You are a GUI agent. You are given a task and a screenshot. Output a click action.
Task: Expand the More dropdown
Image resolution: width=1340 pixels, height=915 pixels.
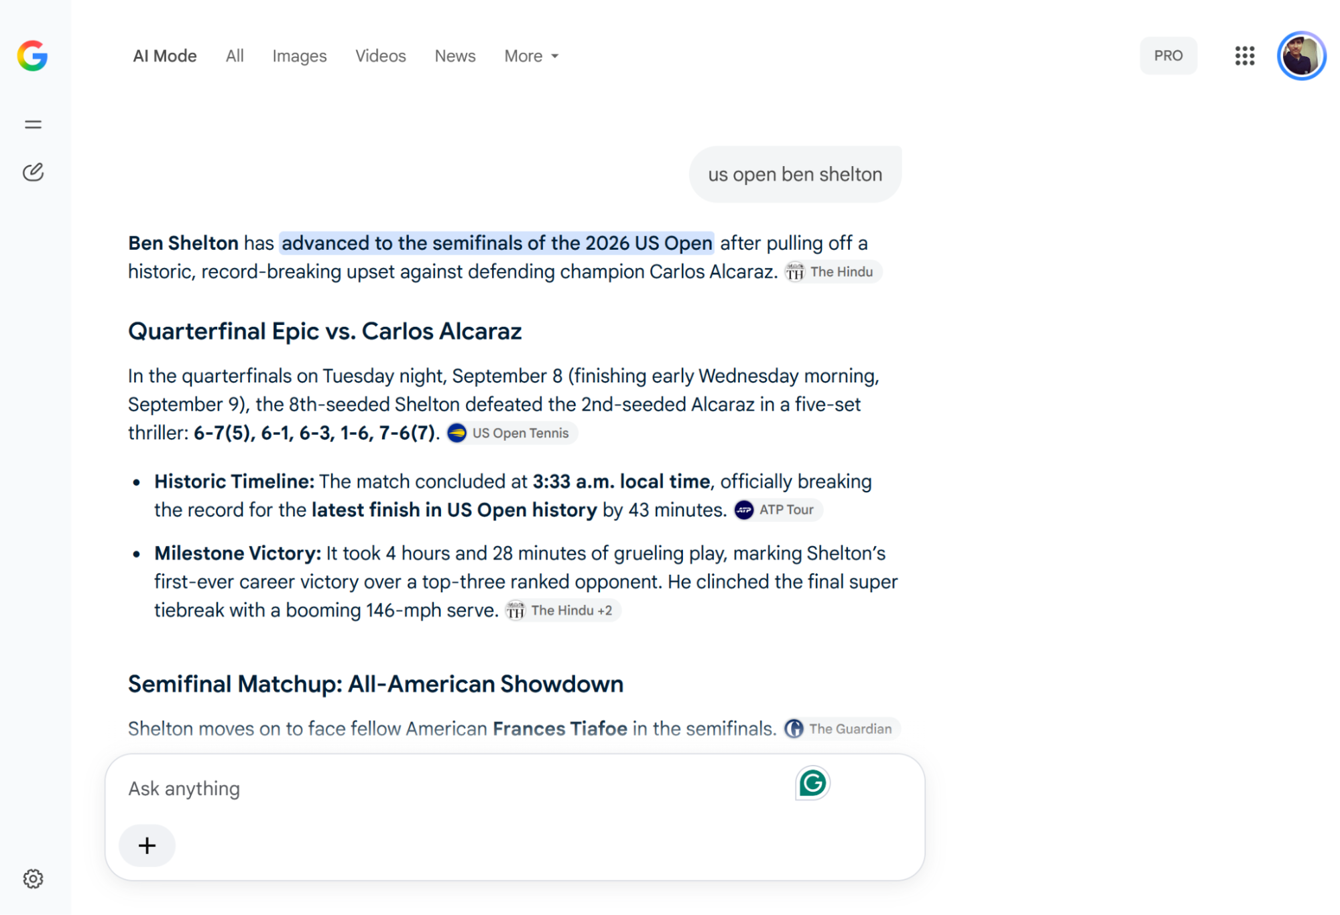pyautogui.click(x=531, y=56)
